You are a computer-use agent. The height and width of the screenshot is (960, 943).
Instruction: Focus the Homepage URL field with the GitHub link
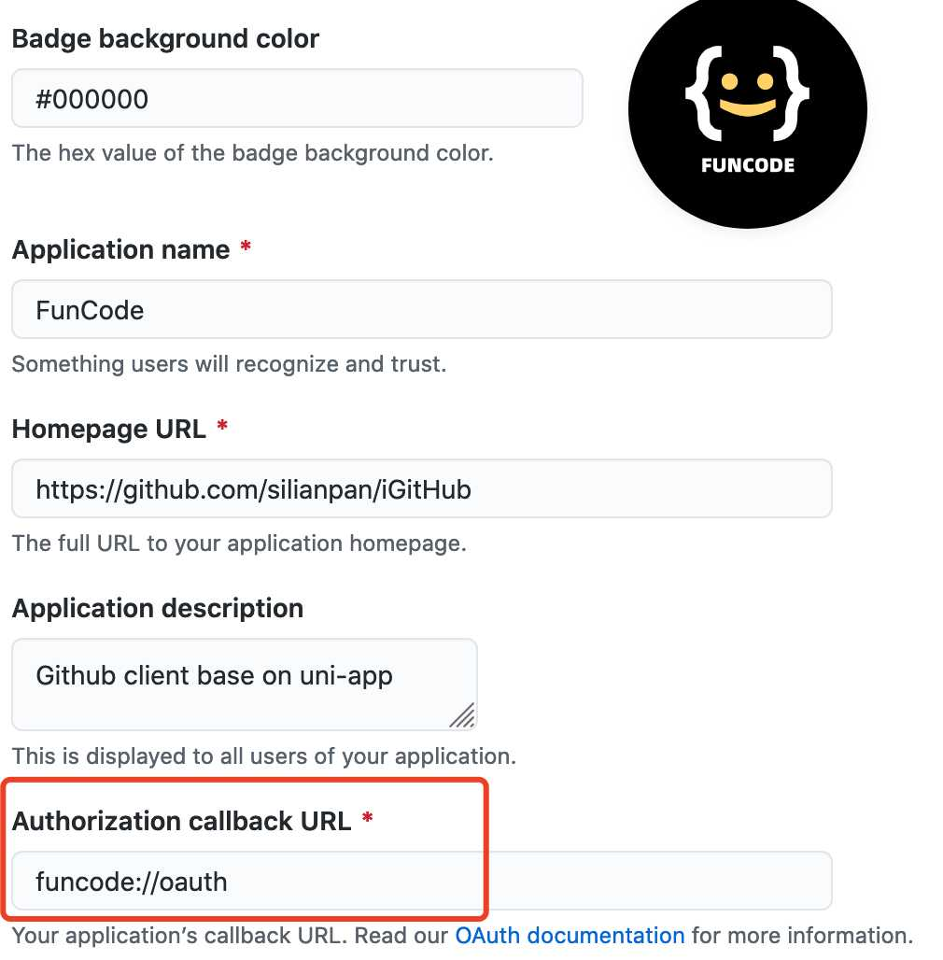coord(422,488)
